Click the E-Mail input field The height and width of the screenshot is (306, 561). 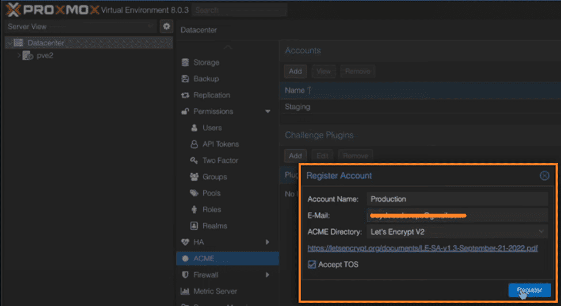(457, 215)
